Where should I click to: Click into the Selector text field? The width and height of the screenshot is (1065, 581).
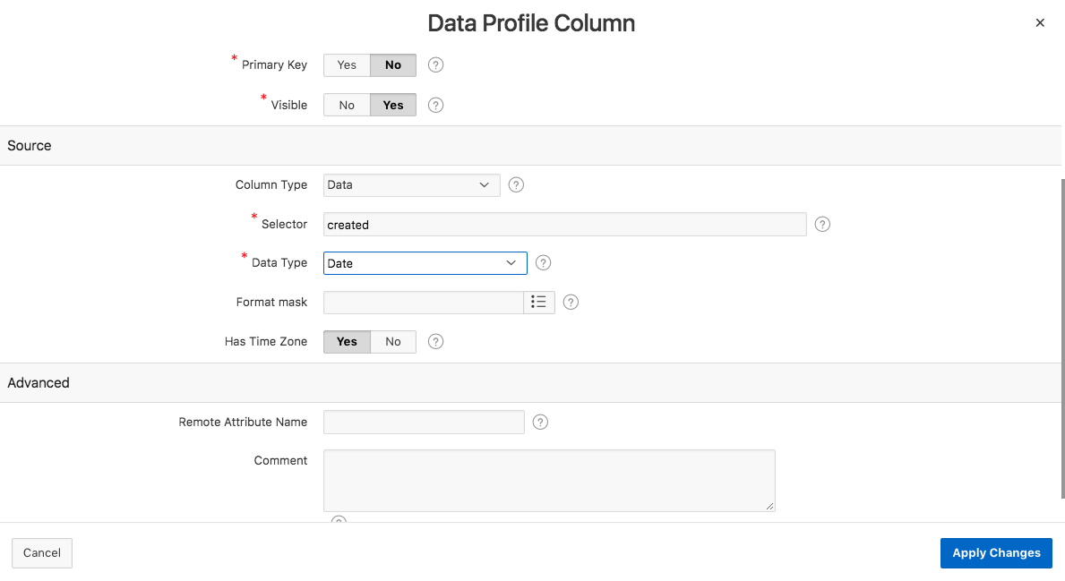[564, 225]
